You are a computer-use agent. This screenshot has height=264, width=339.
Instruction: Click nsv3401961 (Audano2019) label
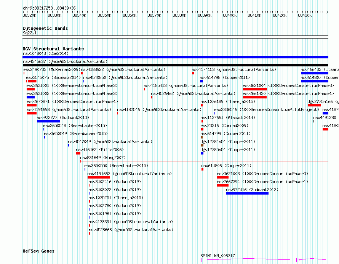pos(115,214)
